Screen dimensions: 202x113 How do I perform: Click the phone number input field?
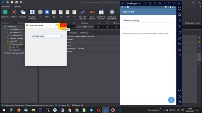pyautogui.click(x=47, y=36)
